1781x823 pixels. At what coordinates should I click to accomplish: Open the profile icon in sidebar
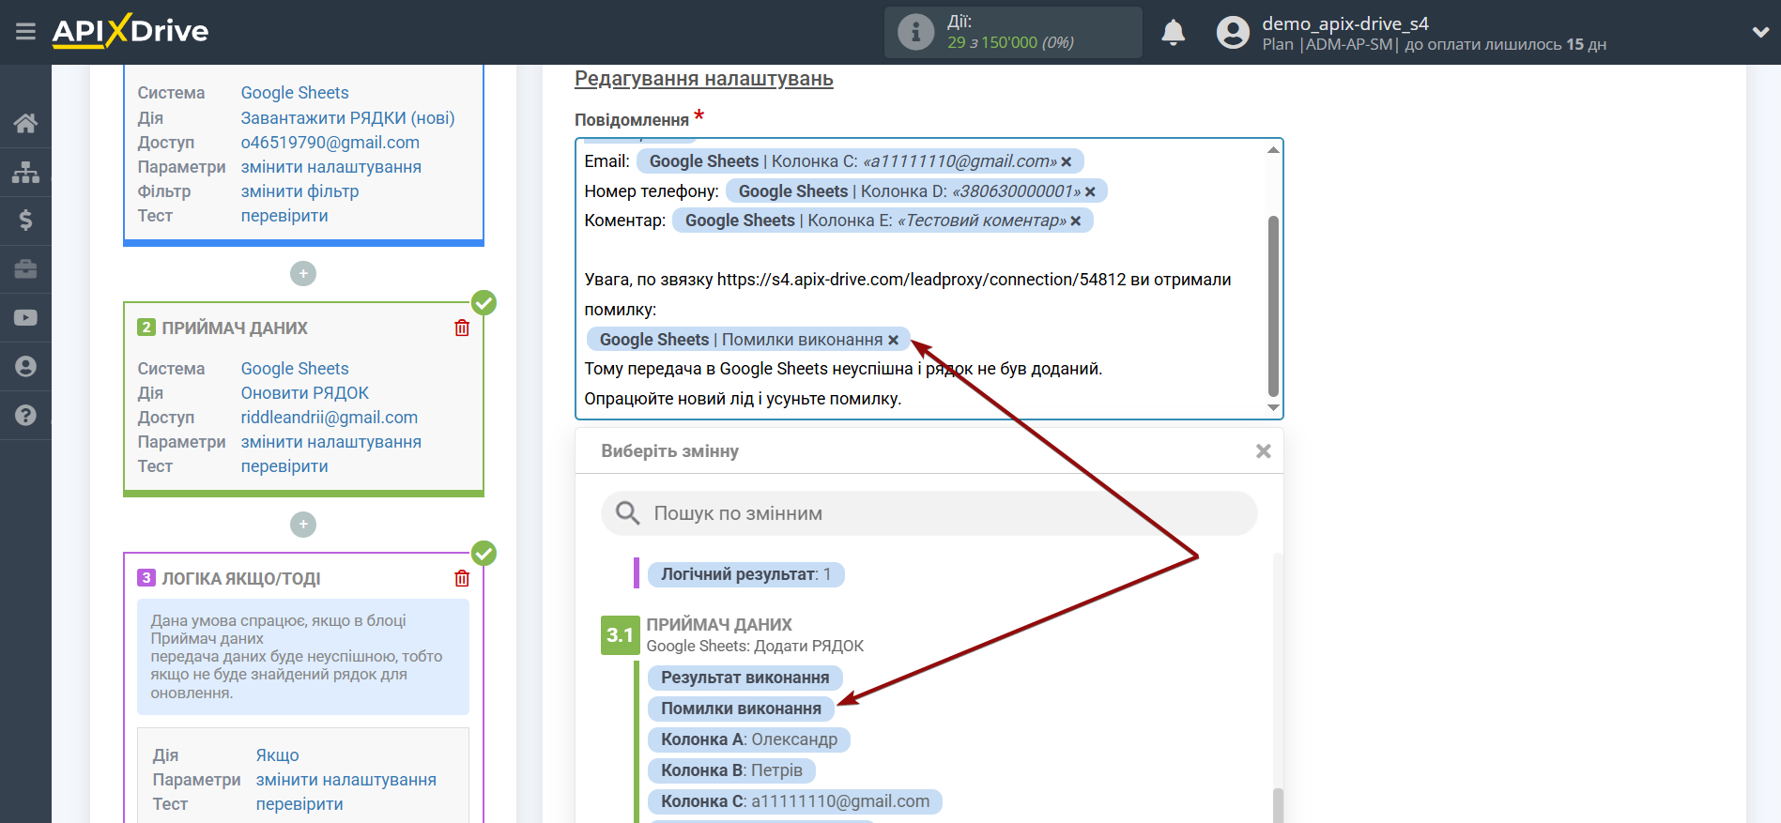point(25,367)
